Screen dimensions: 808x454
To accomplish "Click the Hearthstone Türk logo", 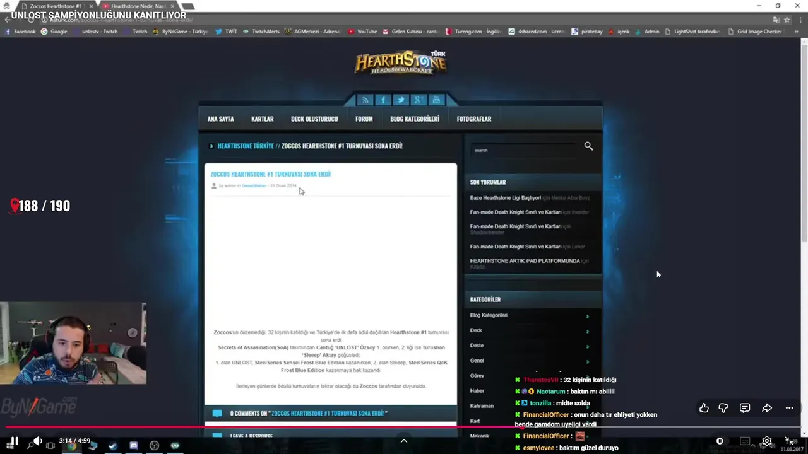I will click(400, 62).
